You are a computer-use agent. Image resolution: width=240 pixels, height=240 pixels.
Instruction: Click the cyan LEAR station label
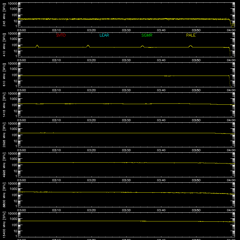point(104,35)
